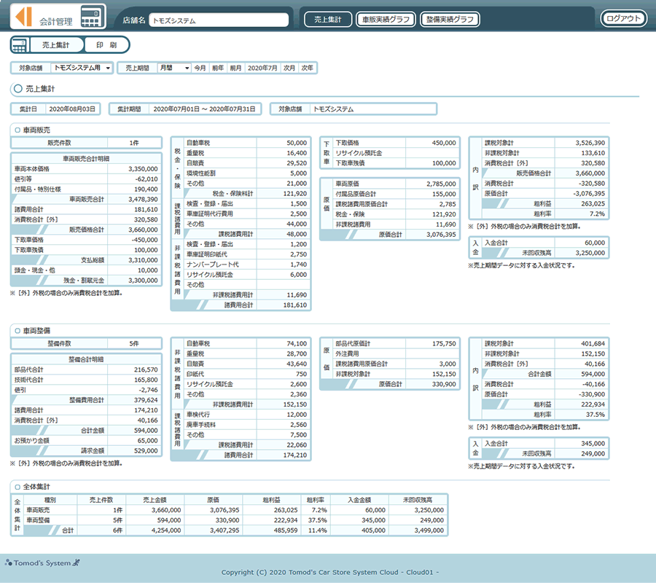Click 合計 売上金額 4,254,000
The image size is (656, 583).
click(166, 531)
